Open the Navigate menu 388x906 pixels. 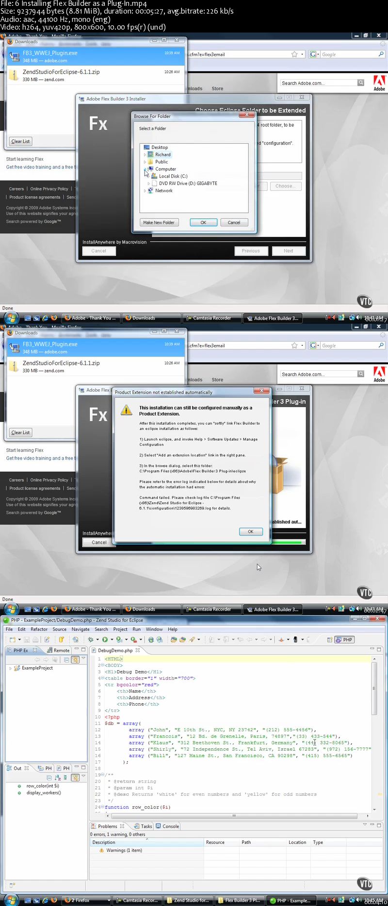coord(81,629)
